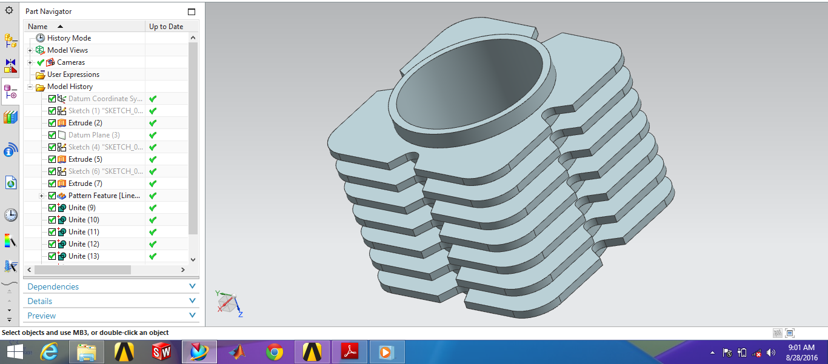The image size is (828, 364).
Task: Sort by the Name column header
Action: pos(38,26)
